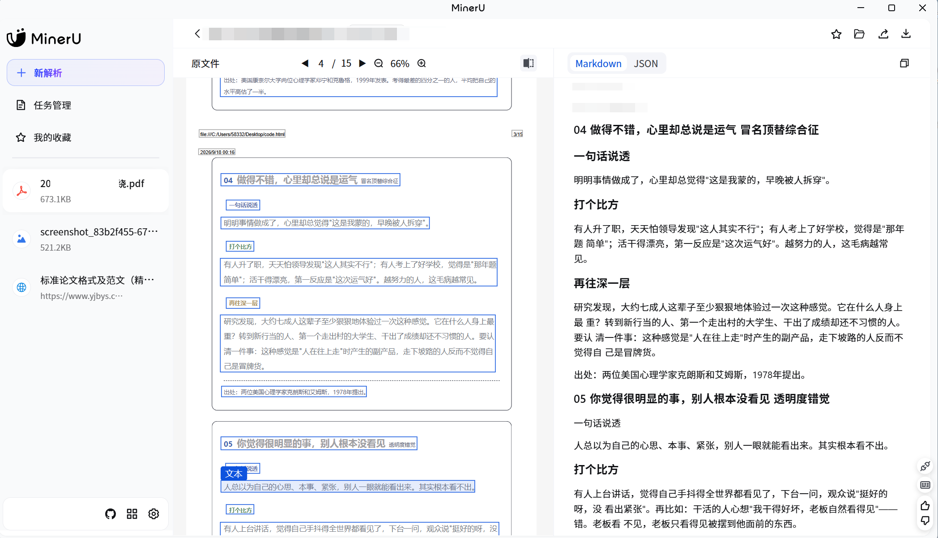Switch to the Markdown tab

[598, 64]
